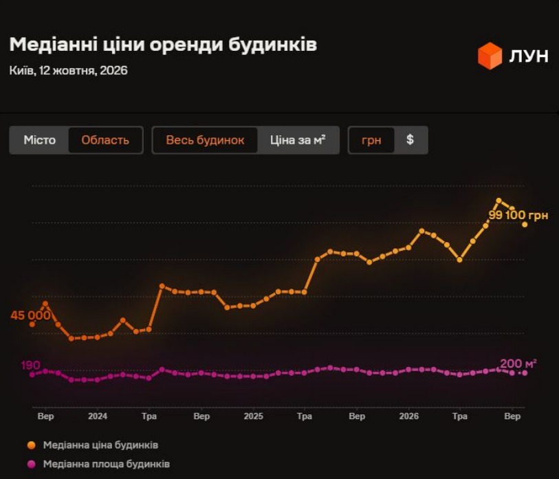
Task: Switch to the Місто option
Action: 40,140
